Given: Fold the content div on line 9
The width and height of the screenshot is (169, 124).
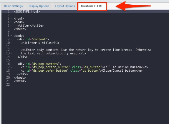Looking at the screenshot, I should click(x=11, y=39).
